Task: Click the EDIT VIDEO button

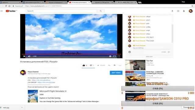Action: [x=116, y=73]
